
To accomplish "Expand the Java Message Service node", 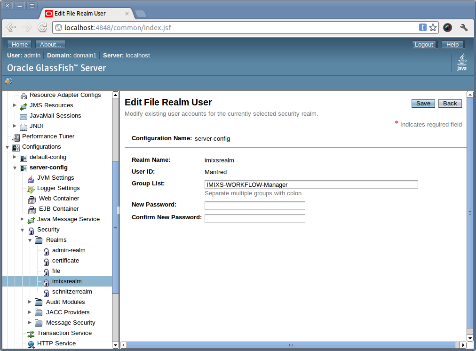I will 22,219.
